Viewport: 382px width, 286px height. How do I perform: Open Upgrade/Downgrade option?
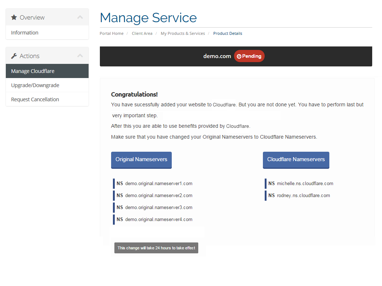click(x=35, y=85)
